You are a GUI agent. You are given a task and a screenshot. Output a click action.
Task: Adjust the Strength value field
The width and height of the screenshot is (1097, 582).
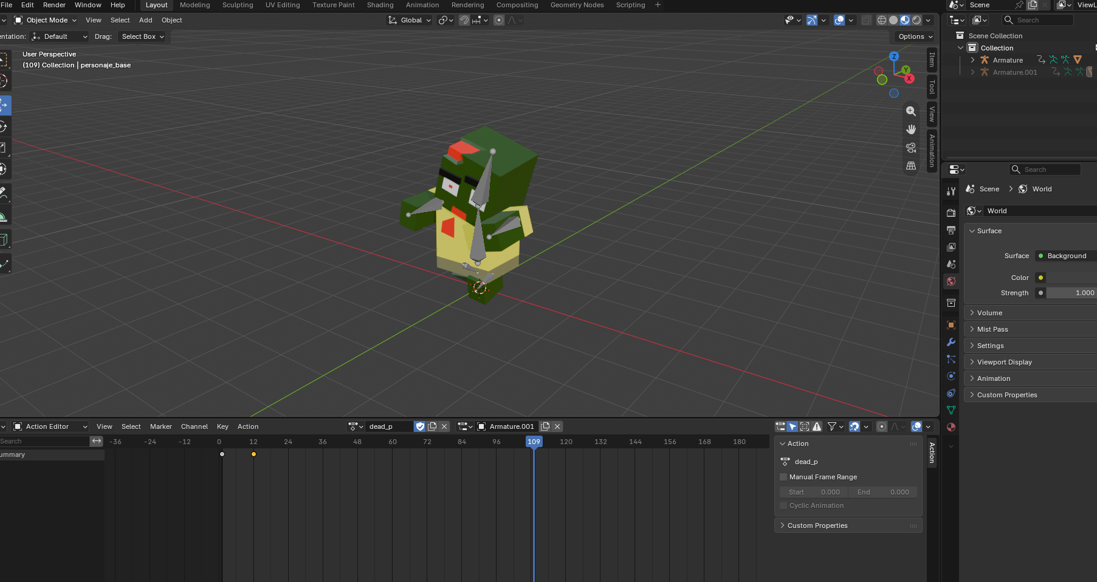click(1071, 293)
